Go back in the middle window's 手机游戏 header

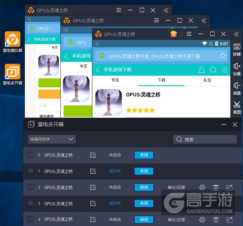click(66, 56)
